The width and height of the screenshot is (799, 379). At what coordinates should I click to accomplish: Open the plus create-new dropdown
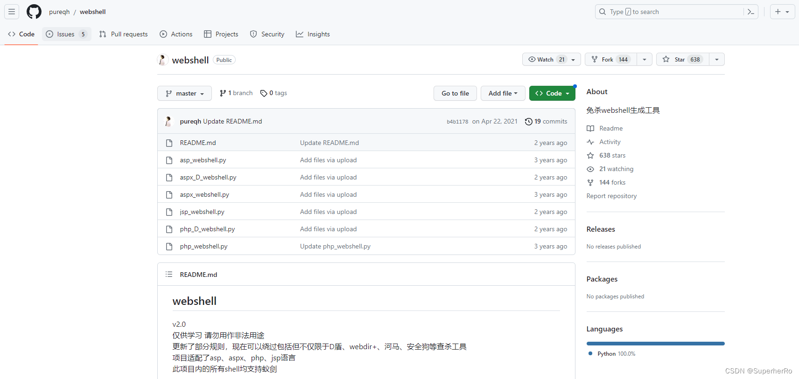(782, 12)
